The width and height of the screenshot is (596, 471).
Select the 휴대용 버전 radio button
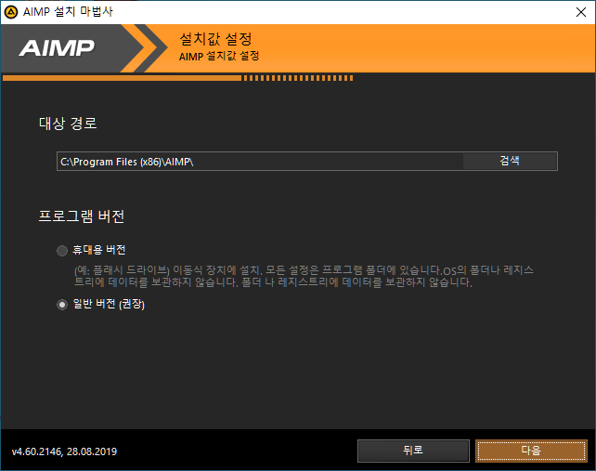pyautogui.click(x=62, y=251)
